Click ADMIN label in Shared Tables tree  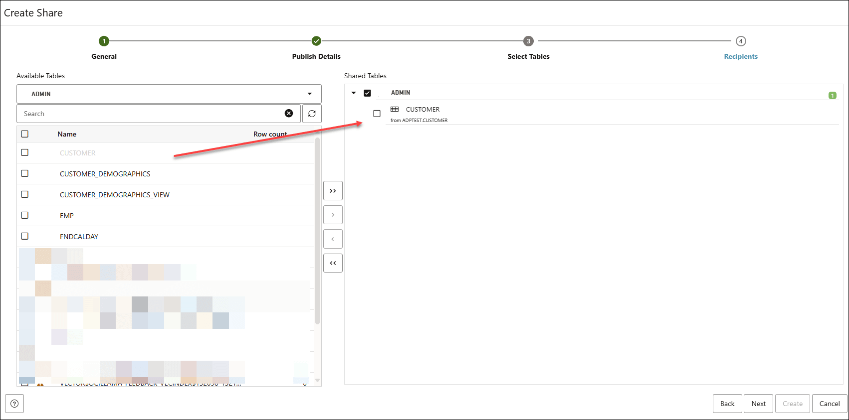tap(401, 93)
